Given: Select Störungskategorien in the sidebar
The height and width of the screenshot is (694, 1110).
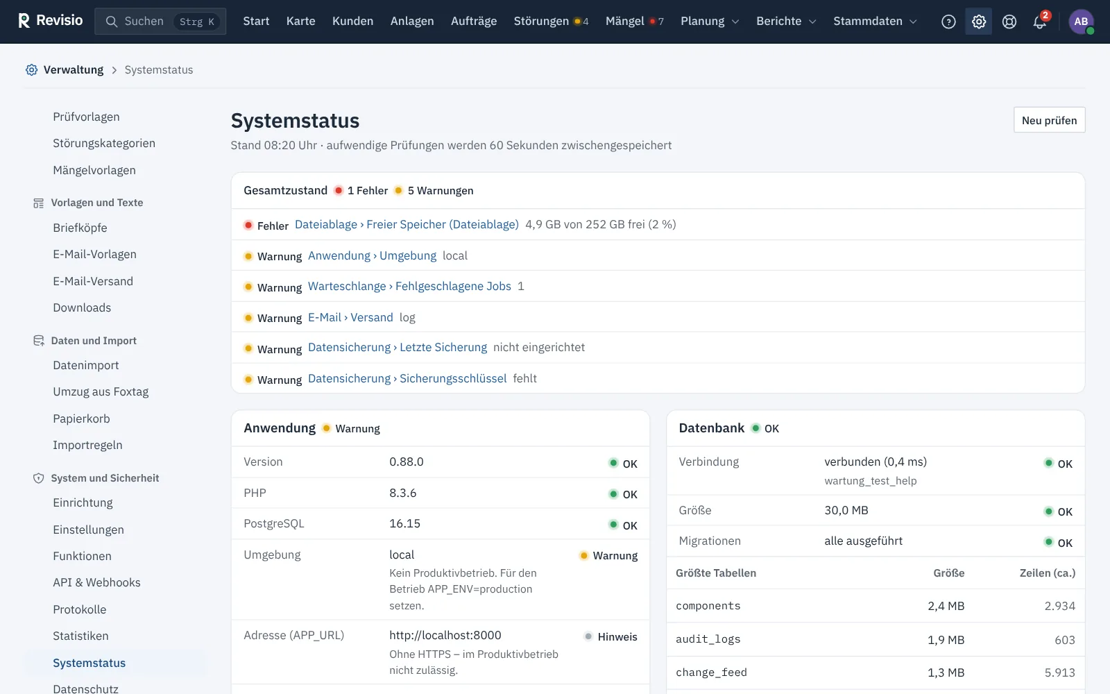Looking at the screenshot, I should tap(104, 143).
